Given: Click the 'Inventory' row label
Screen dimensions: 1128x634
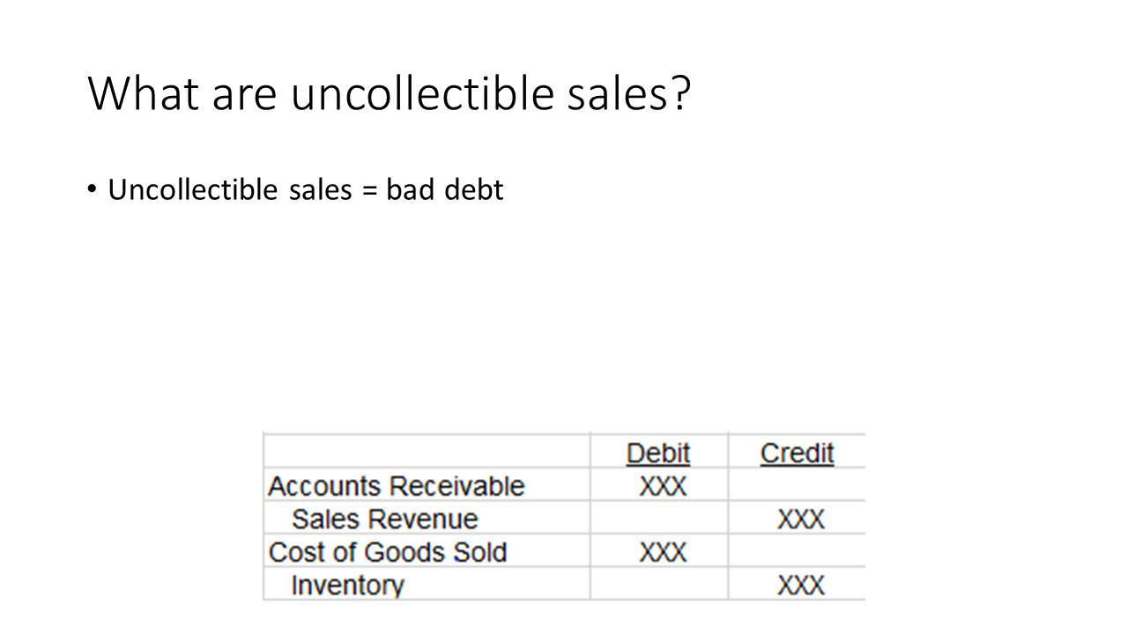Looking at the screenshot, I should point(347,586).
